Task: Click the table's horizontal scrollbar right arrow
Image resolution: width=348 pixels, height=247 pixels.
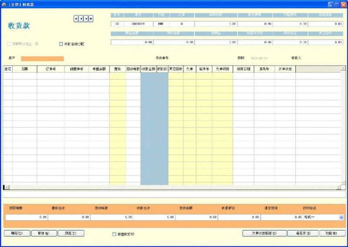Action: pyautogui.click(x=338, y=187)
